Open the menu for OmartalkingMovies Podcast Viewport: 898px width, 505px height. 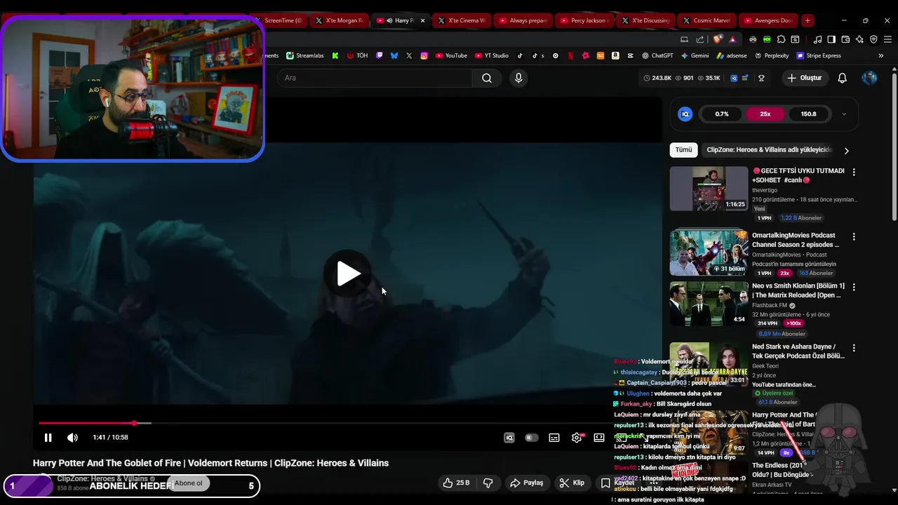pos(854,236)
